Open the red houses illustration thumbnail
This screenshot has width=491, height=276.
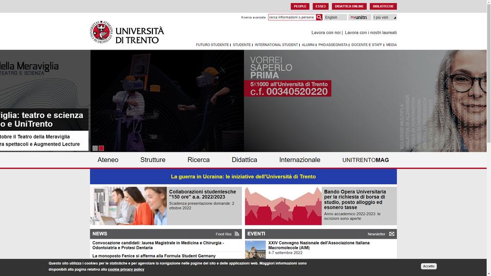[283, 206]
